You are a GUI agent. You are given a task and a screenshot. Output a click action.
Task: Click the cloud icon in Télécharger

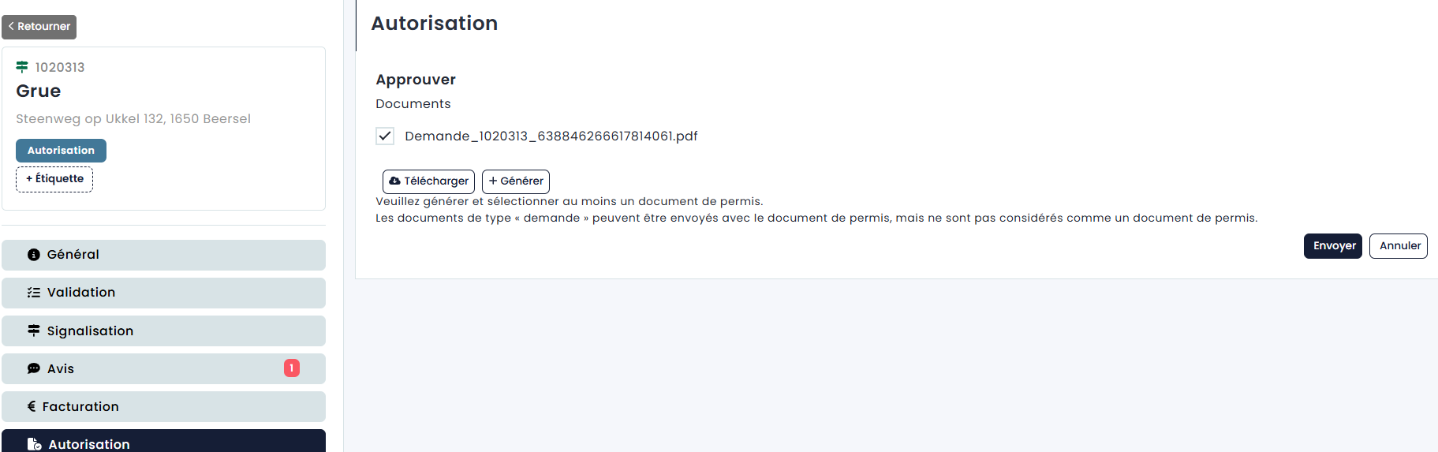tap(394, 181)
